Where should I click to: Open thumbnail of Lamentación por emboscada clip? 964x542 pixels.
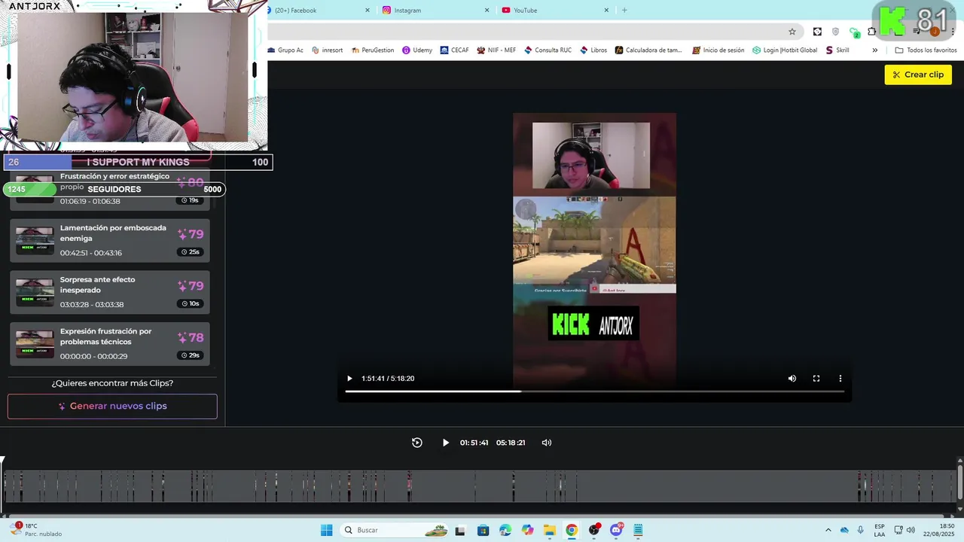pyautogui.click(x=35, y=241)
